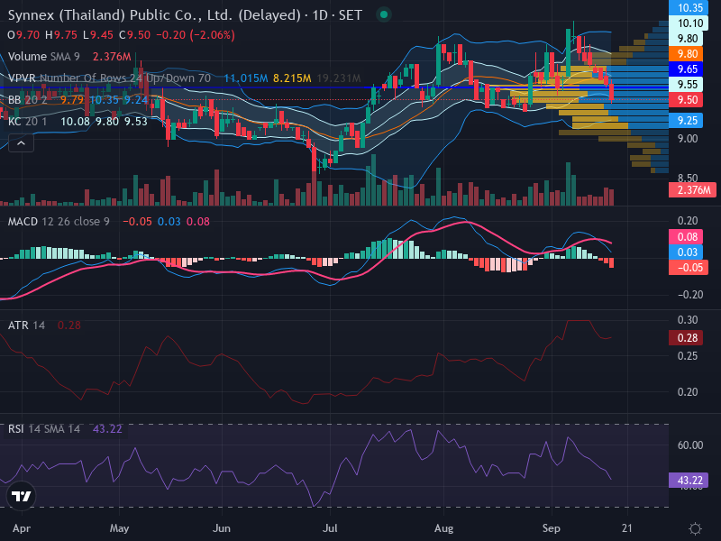Click the TradingView logo icon
The image size is (721, 541).
21,496
